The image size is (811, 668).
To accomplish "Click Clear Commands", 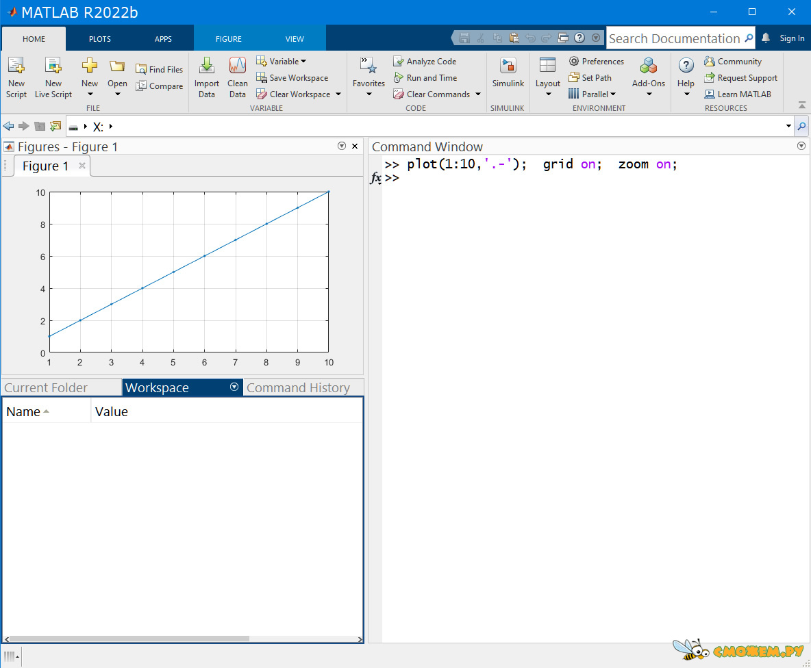I will coord(432,94).
